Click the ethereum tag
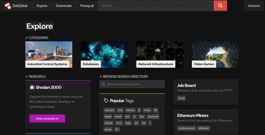Image resolution: width=265 pixels, height=135 pixels. point(204,128)
